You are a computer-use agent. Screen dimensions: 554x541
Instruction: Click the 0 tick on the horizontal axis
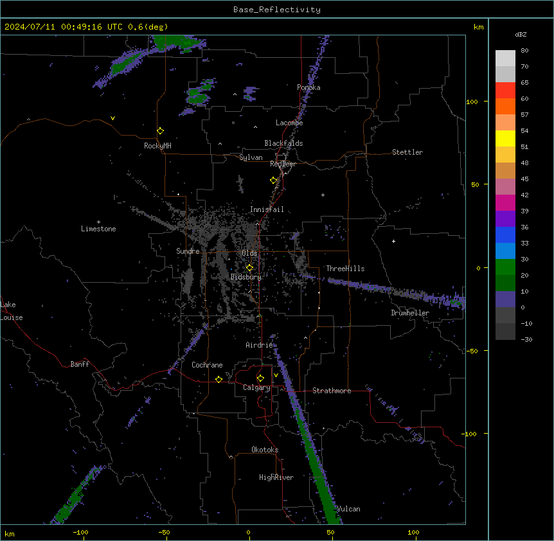[248, 532]
